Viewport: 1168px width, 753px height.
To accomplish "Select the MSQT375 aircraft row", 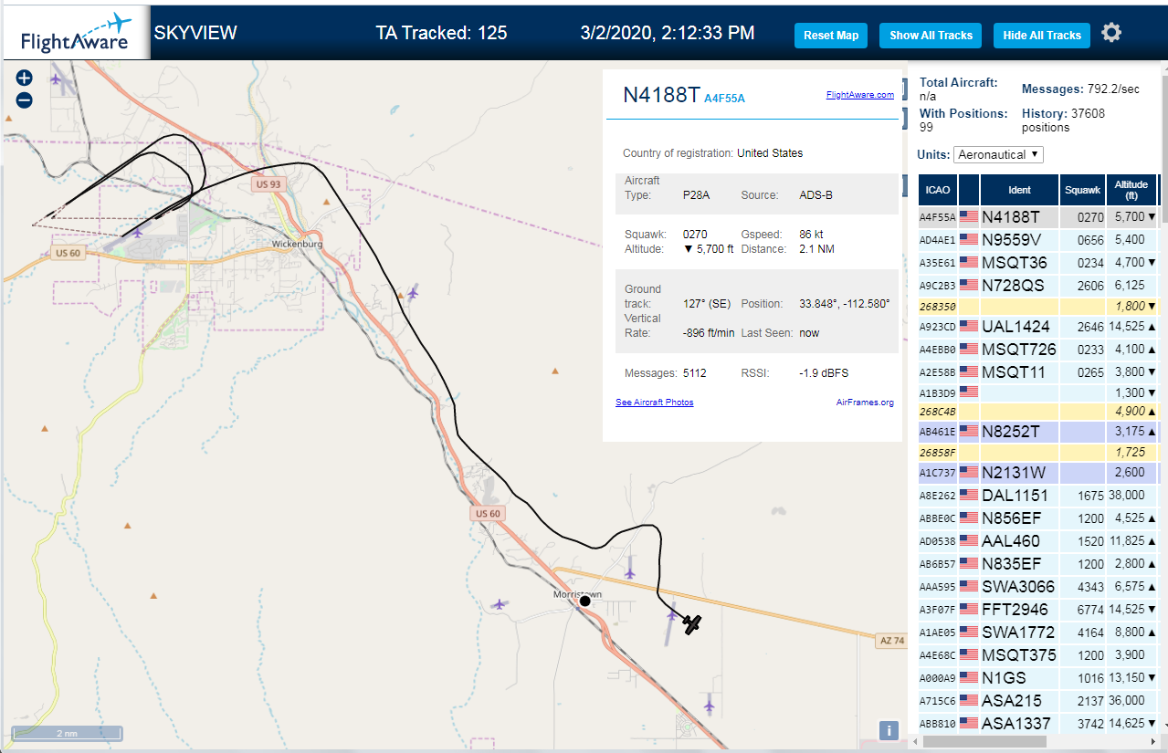I will (x=1038, y=655).
